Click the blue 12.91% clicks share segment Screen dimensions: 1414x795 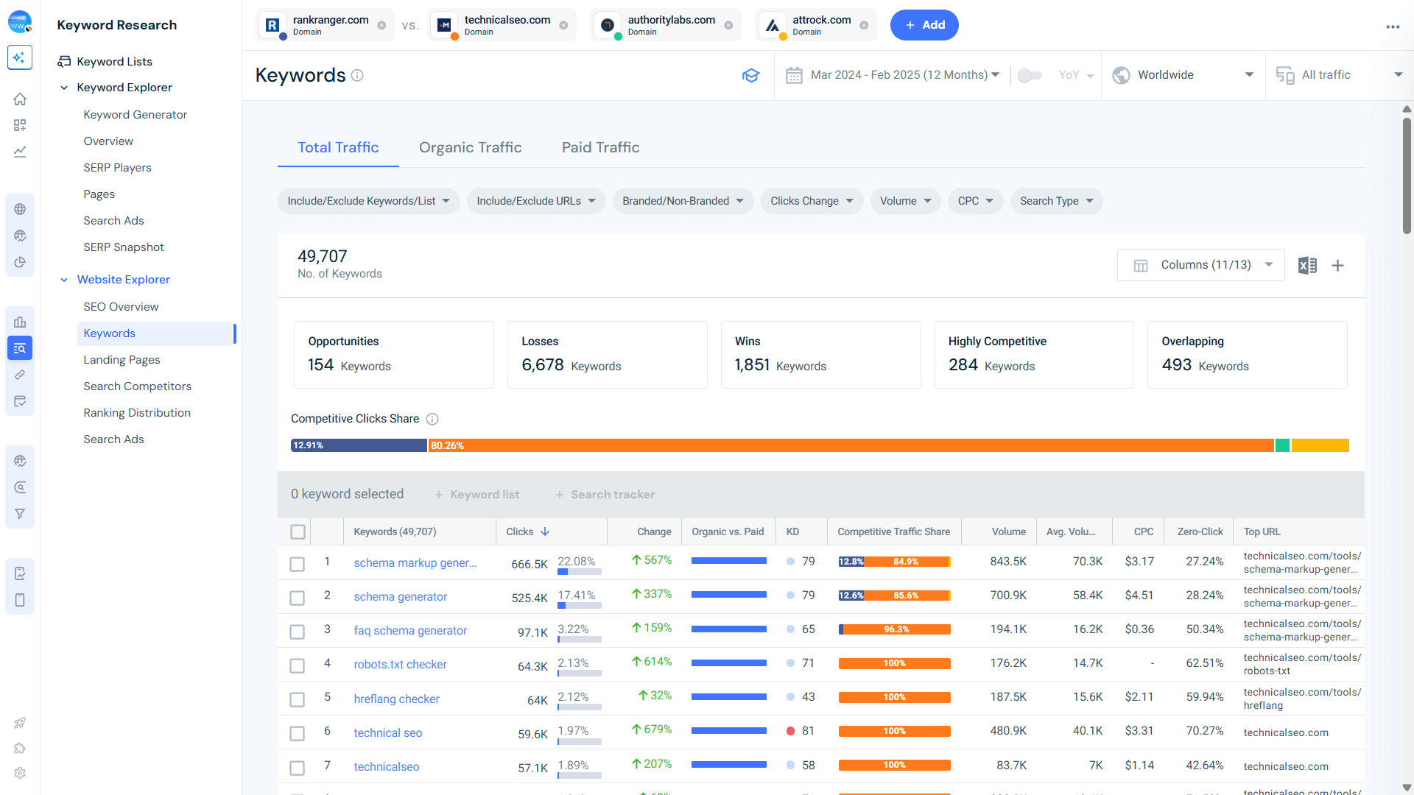click(359, 445)
